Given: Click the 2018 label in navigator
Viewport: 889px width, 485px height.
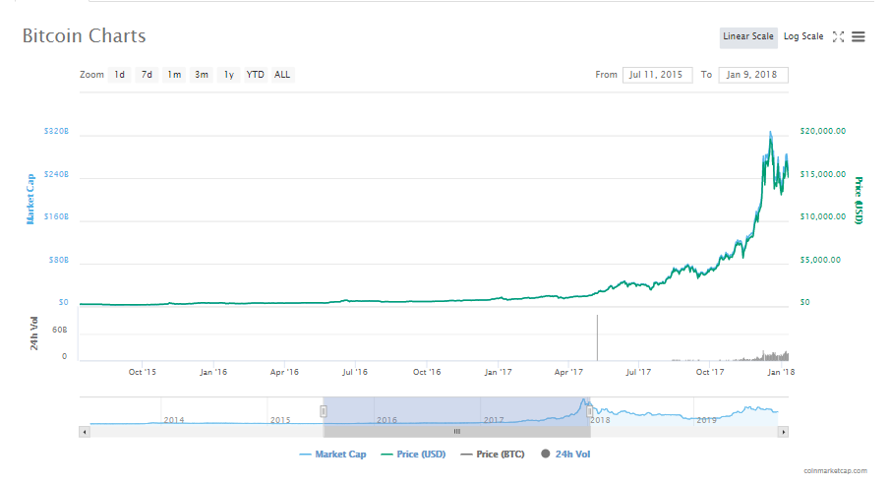Looking at the screenshot, I should click(x=600, y=420).
